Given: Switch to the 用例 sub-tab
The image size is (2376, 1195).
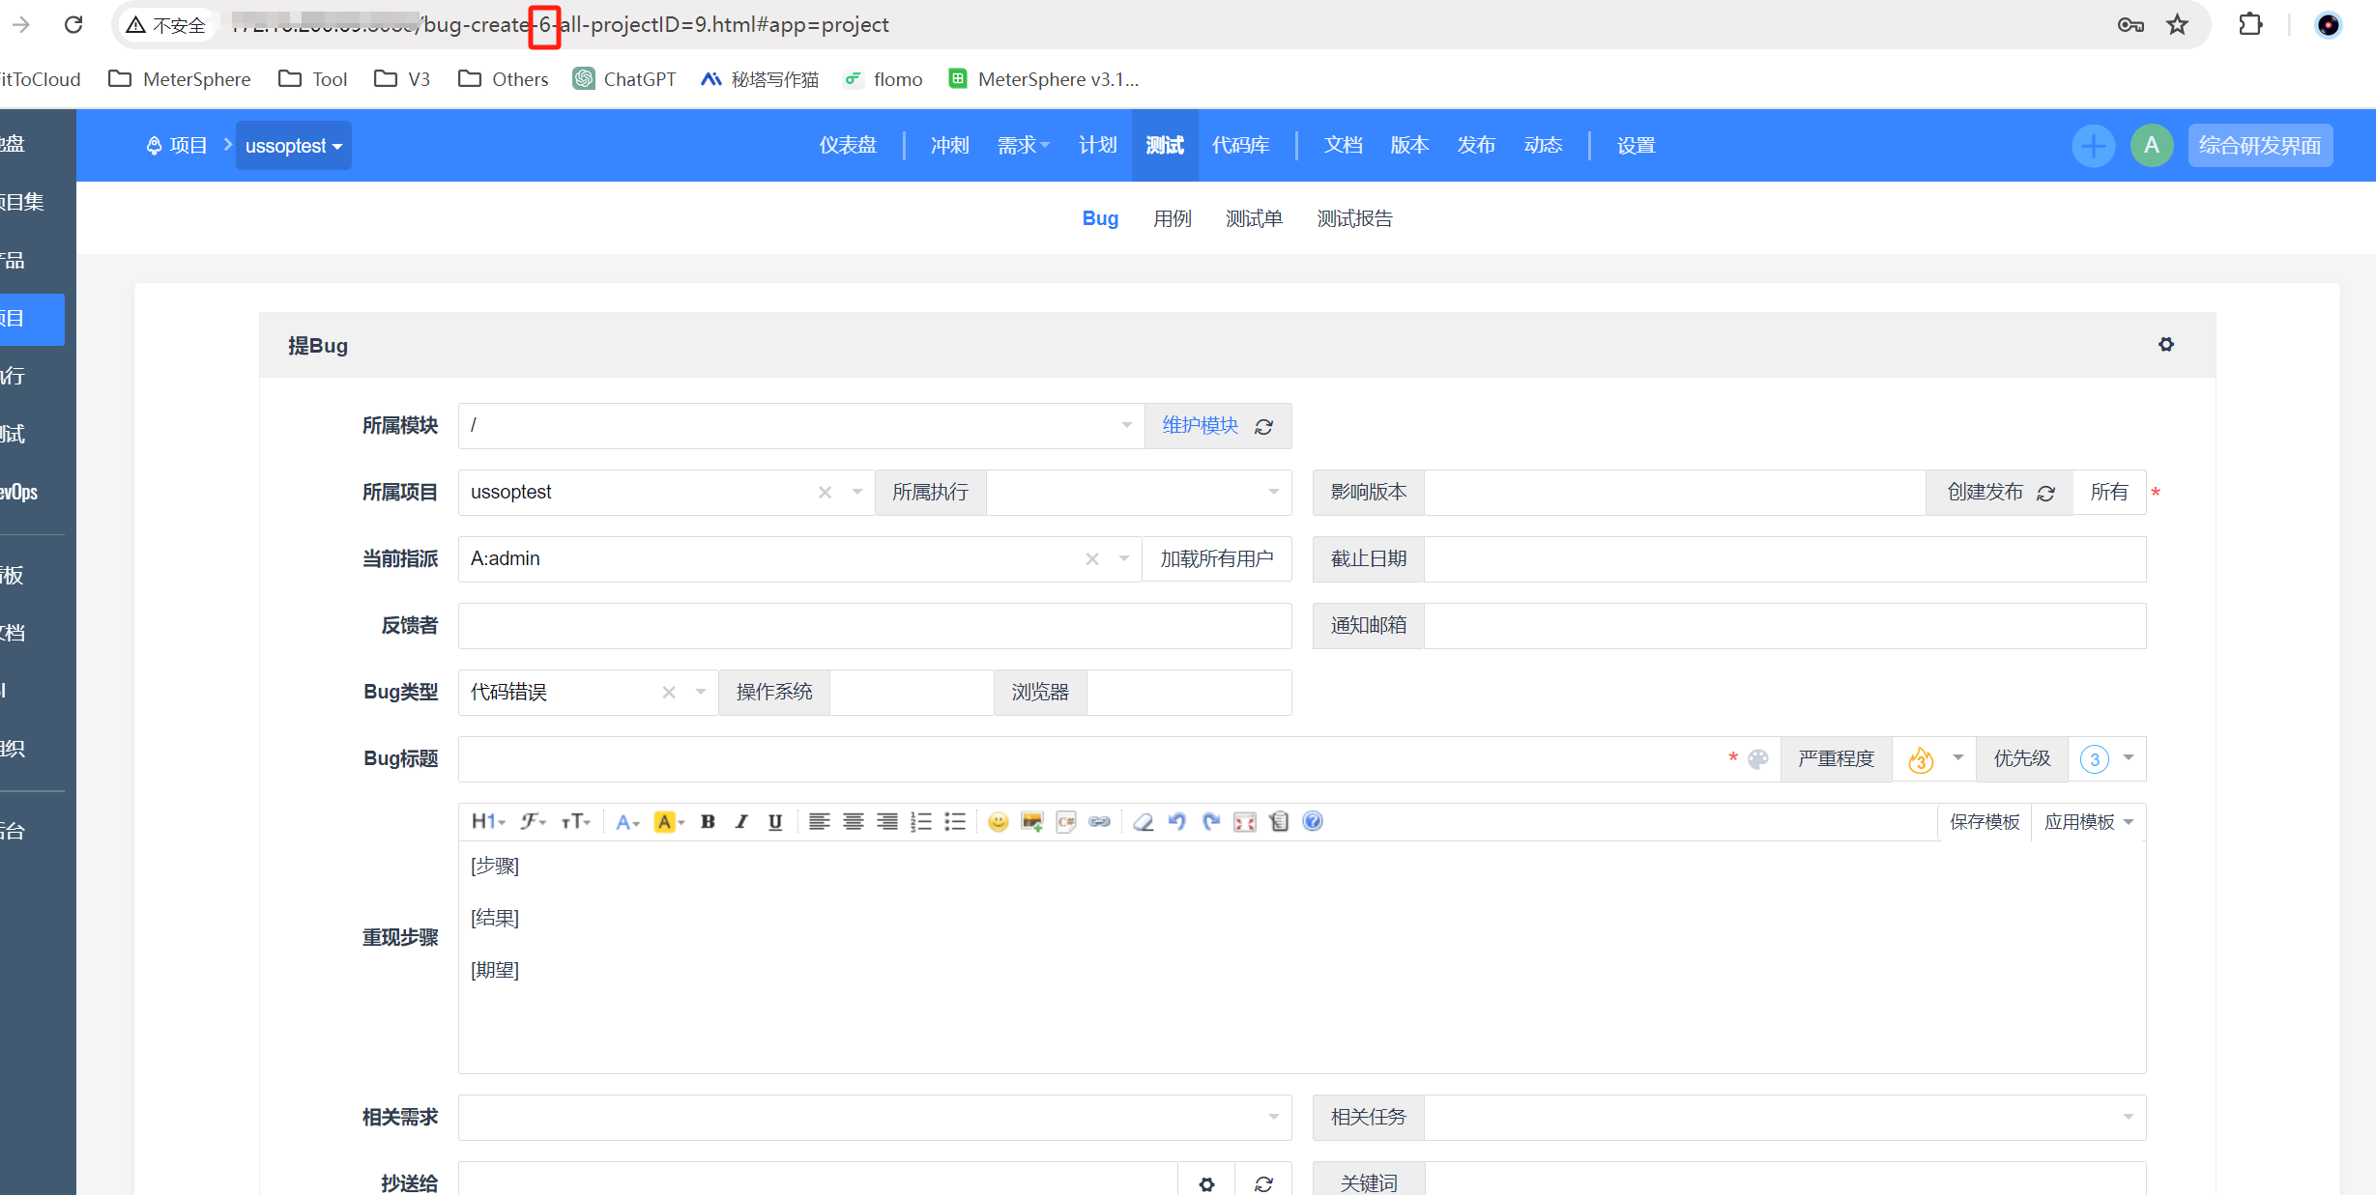Looking at the screenshot, I should pyautogui.click(x=1172, y=218).
